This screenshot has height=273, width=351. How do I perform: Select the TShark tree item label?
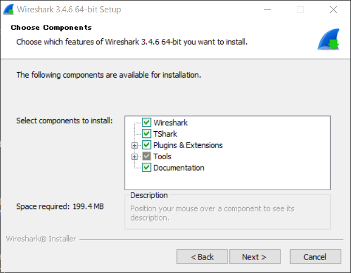(165, 134)
